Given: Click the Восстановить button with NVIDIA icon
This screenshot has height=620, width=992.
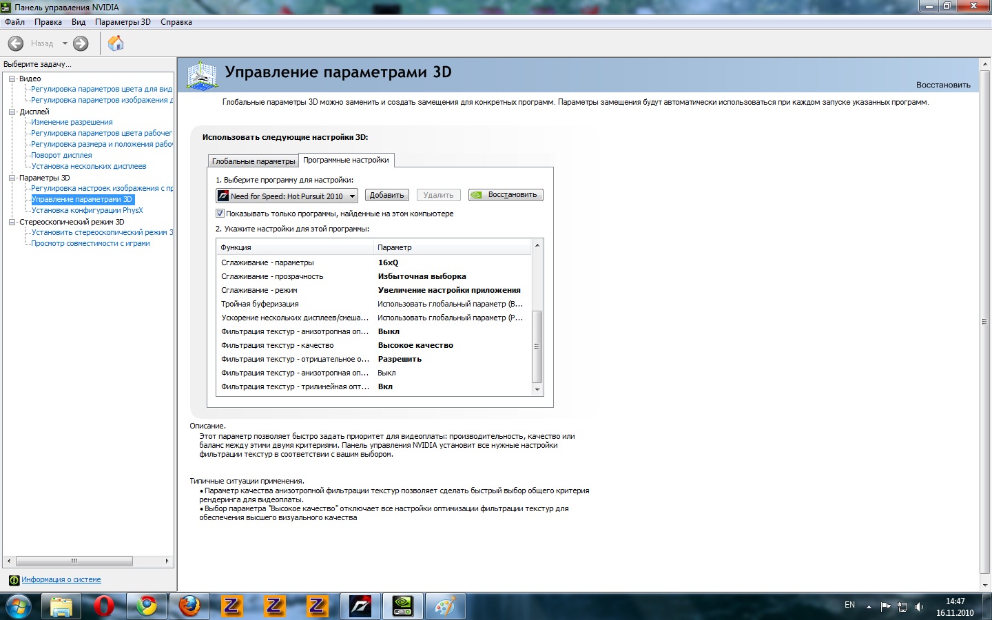Looking at the screenshot, I should click(506, 195).
